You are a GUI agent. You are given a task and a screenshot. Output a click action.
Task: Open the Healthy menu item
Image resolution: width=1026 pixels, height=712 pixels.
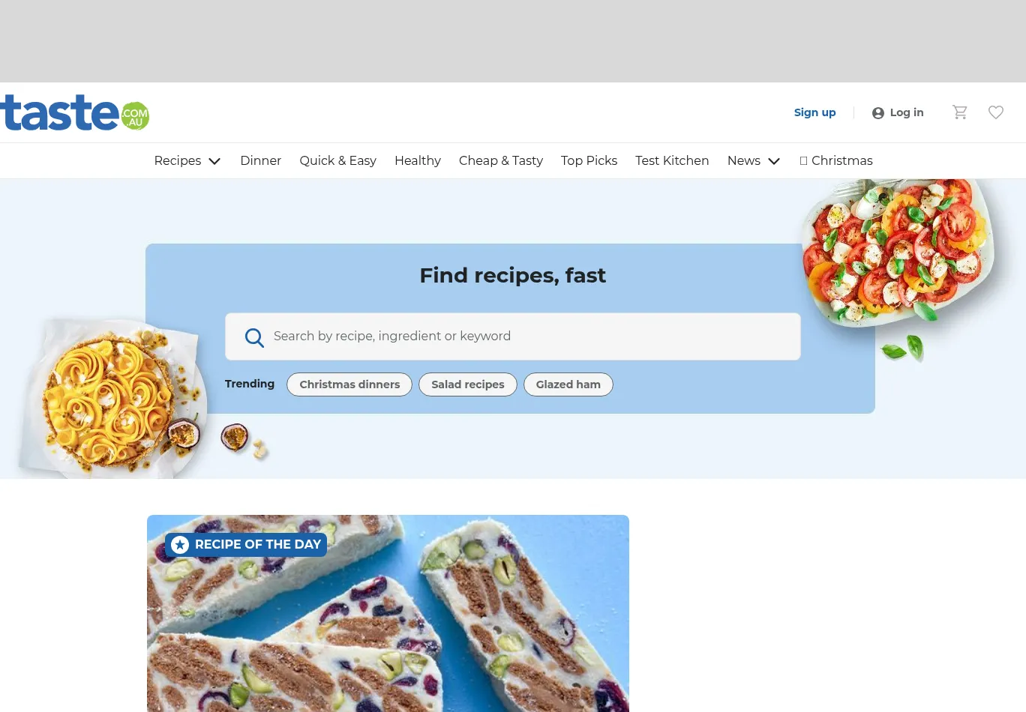(x=418, y=160)
